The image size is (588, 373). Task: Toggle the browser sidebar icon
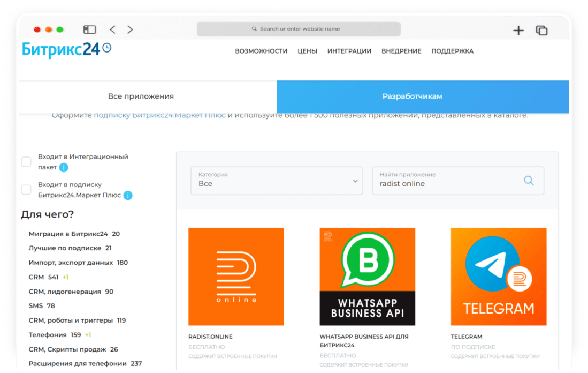click(90, 29)
